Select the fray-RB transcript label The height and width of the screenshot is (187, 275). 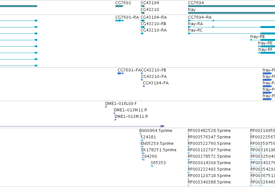click(x=258, y=37)
